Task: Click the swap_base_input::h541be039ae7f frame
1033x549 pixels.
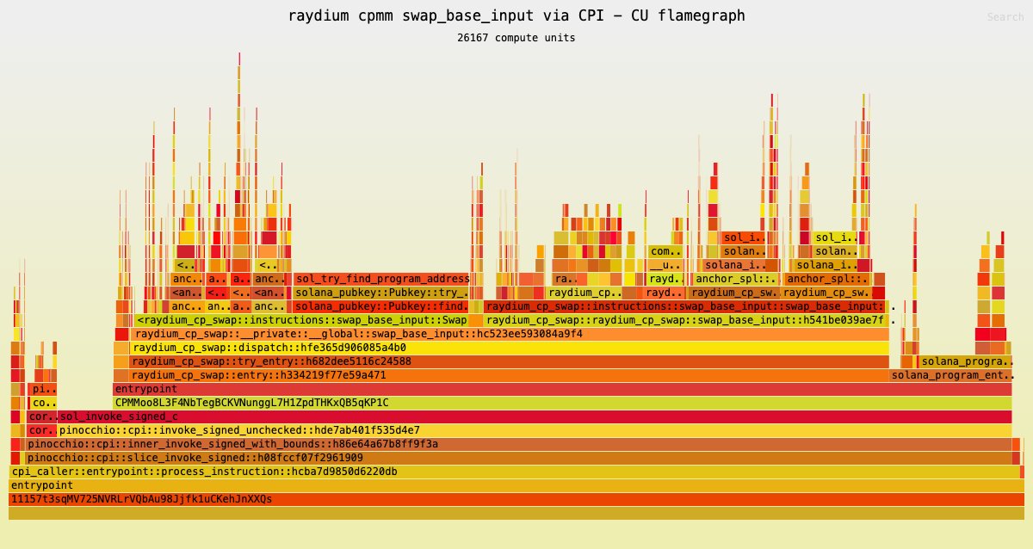Action: point(685,320)
